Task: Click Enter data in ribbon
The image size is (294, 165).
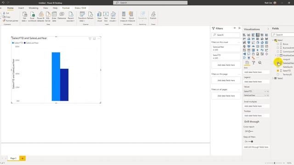Action: click(54, 16)
